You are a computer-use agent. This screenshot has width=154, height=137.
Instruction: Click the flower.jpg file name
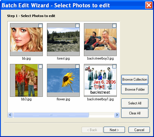[x=63, y=99]
